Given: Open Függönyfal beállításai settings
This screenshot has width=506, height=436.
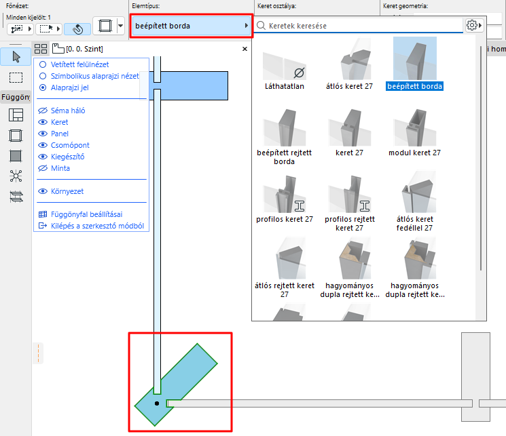Looking at the screenshot, I should [x=87, y=214].
